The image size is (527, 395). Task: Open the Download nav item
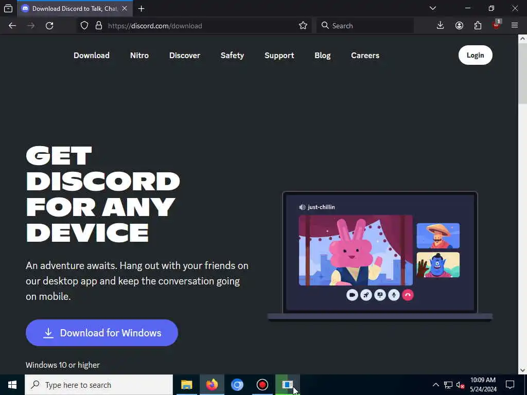click(92, 56)
